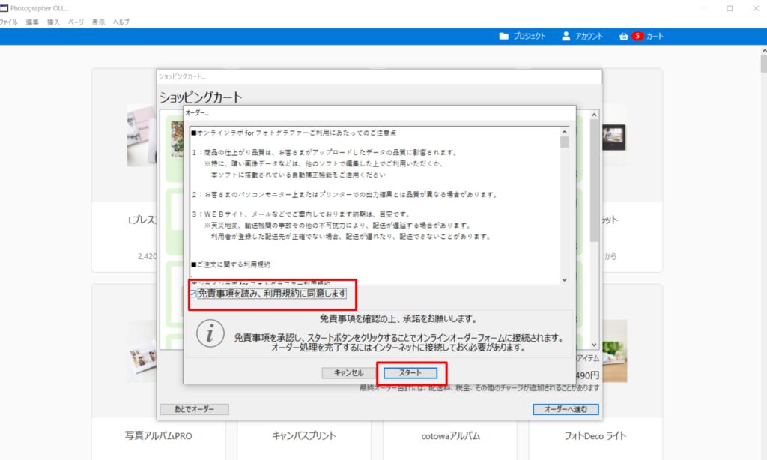This screenshot has height=460, width=767.
Task: Select the キャンバスプリント product card
Action: coord(304,435)
